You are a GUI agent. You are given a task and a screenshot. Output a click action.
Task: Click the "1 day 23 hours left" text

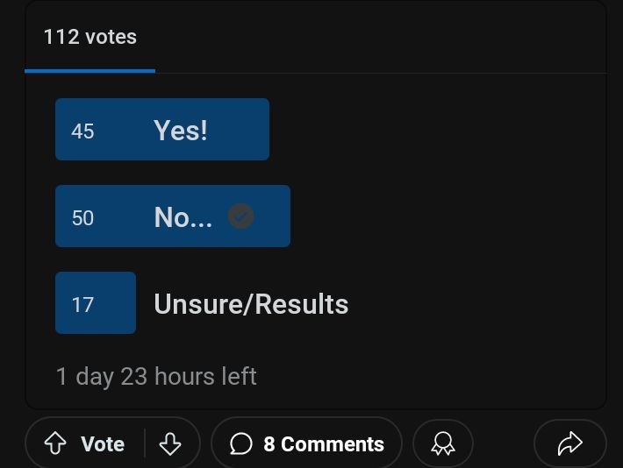tap(156, 377)
